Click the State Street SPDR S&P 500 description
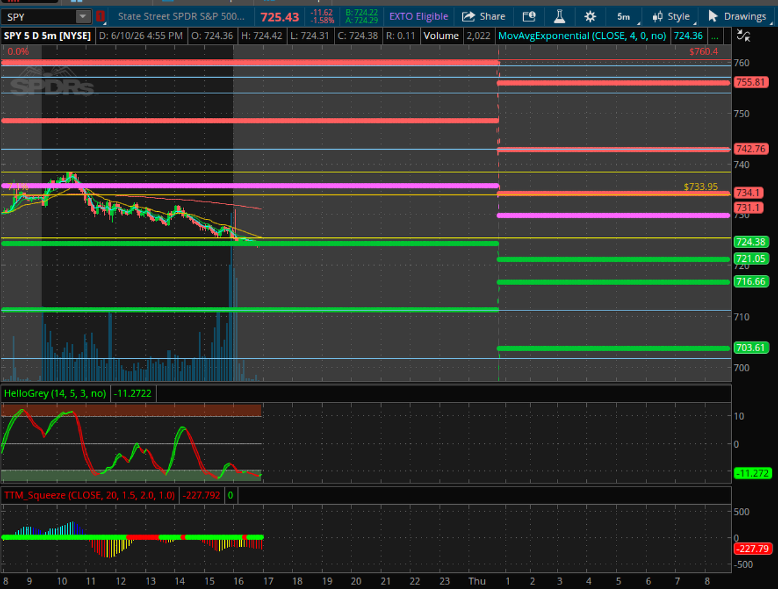Viewport: 778px width, 589px height. click(182, 16)
